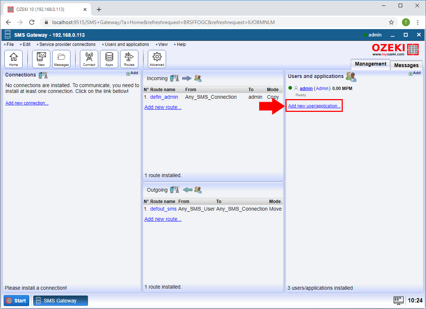Screen dimensions: 426x309
Task: Click the Admin role label
Action: [x=322, y=89]
